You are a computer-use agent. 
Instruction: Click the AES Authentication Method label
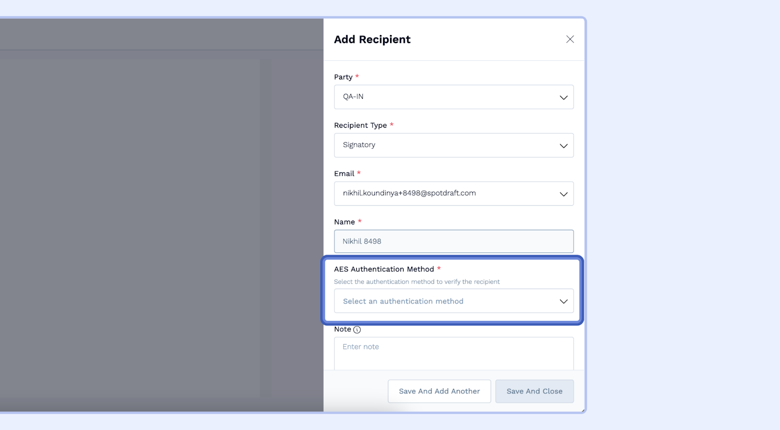point(384,269)
